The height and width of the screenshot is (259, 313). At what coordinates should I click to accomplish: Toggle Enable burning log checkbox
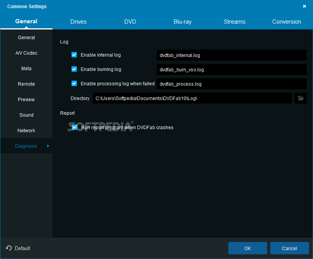pyautogui.click(x=74, y=69)
